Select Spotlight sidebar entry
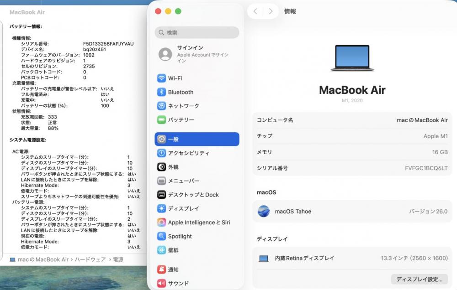The width and height of the screenshot is (457, 290). (x=197, y=236)
